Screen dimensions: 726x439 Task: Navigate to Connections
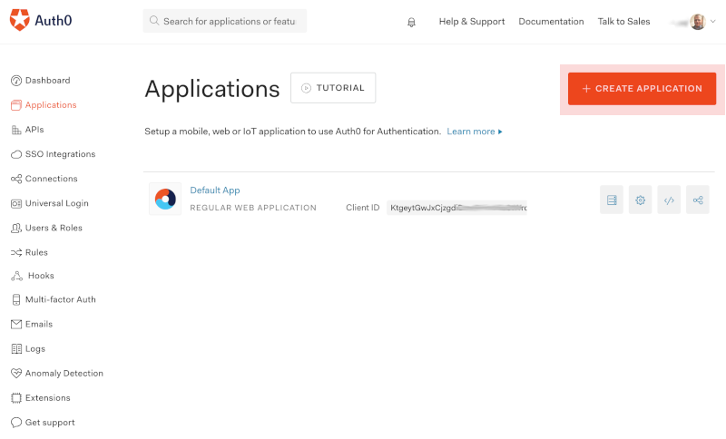click(52, 179)
